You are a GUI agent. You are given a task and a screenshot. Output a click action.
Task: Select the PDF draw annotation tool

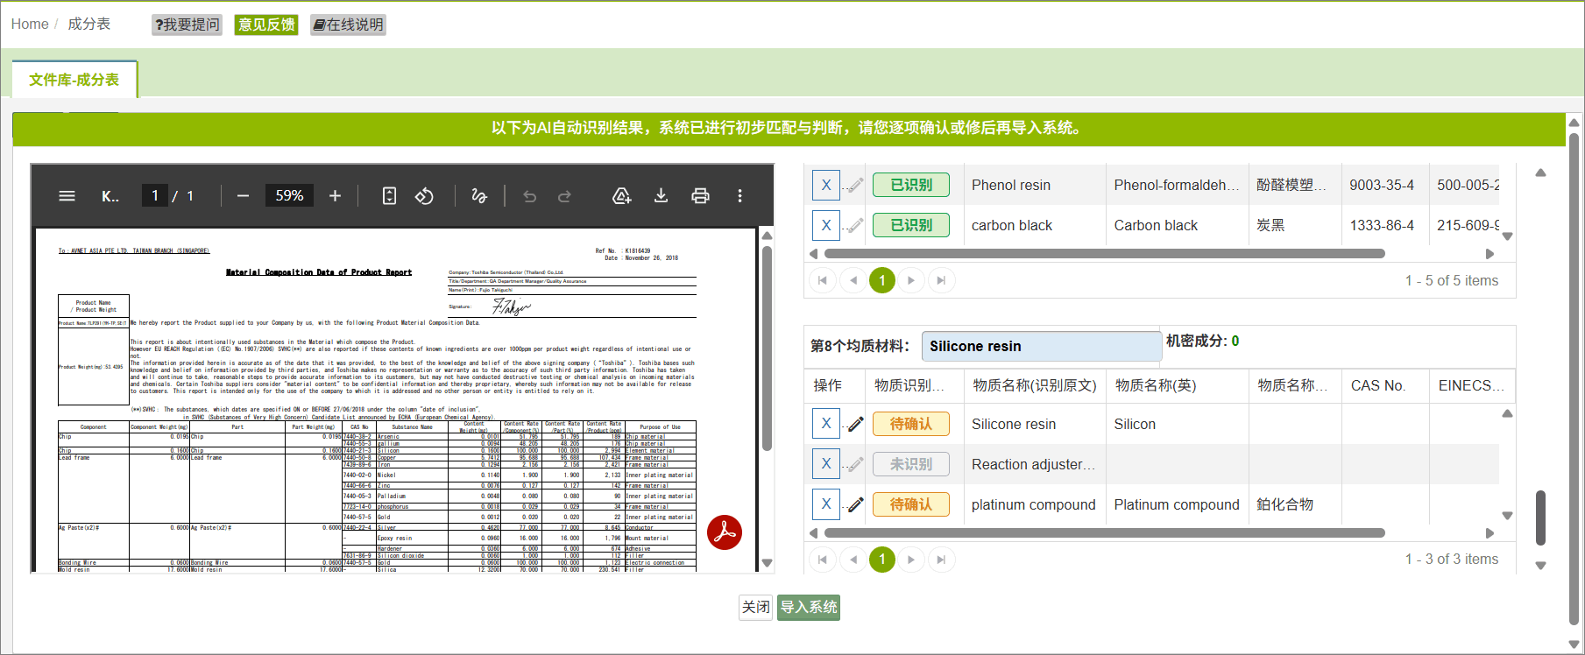(479, 196)
